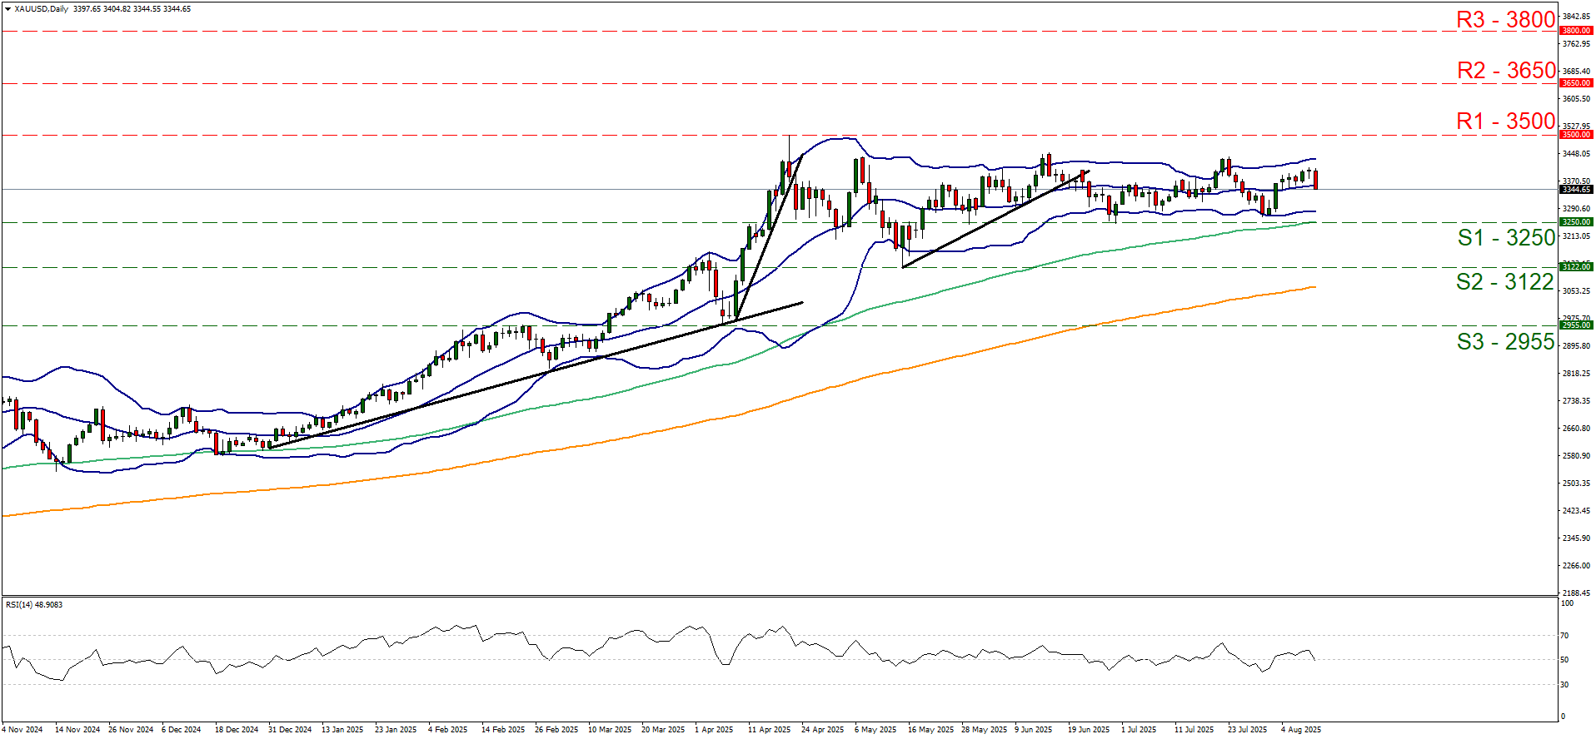The image size is (1596, 739).
Task: Click the 2660.80 price axis value
Action: (1576, 429)
